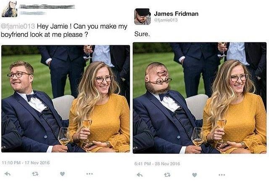269x182 pixels.
Task: Like the left tweet with heart
Action: (x=63, y=174)
